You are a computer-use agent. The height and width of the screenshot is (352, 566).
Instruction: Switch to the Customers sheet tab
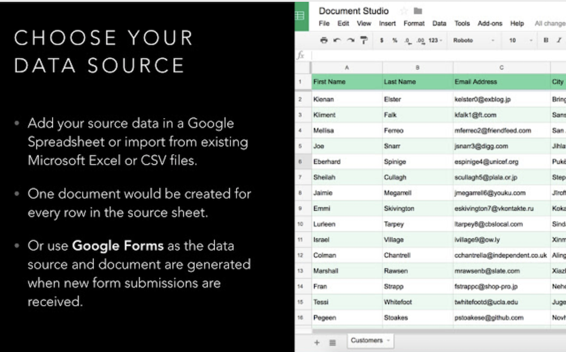point(366,341)
